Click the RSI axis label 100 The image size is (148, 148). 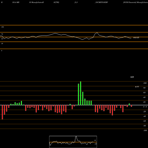click(2, 27)
